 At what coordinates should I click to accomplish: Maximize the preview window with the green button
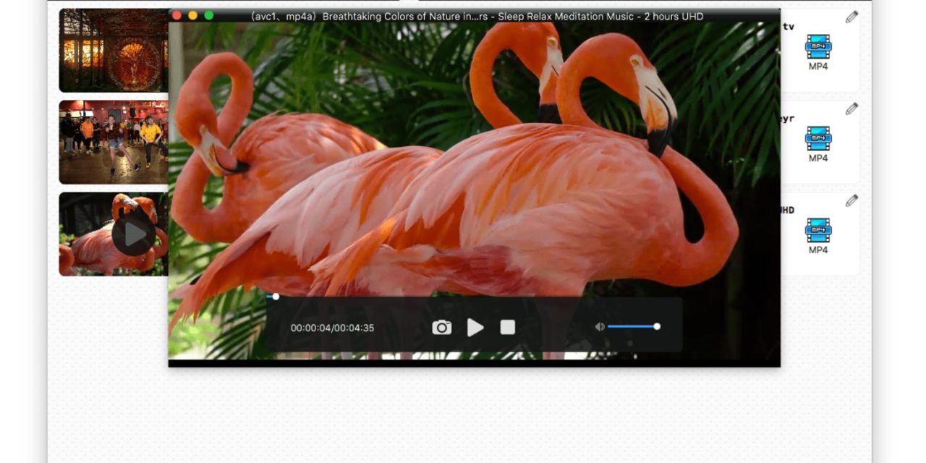209,15
